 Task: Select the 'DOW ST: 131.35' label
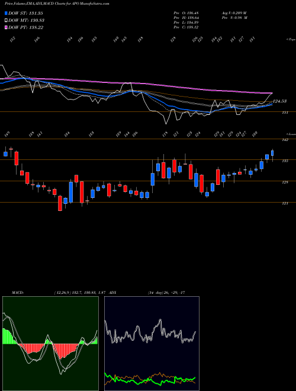(x=25, y=13)
